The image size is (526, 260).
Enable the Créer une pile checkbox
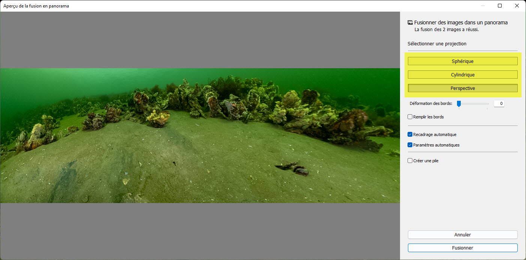point(410,161)
